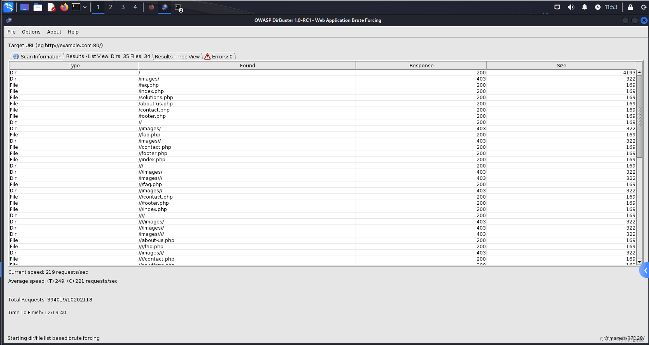
Task: Open the clock showing 11:53
Action: (x=611, y=7)
